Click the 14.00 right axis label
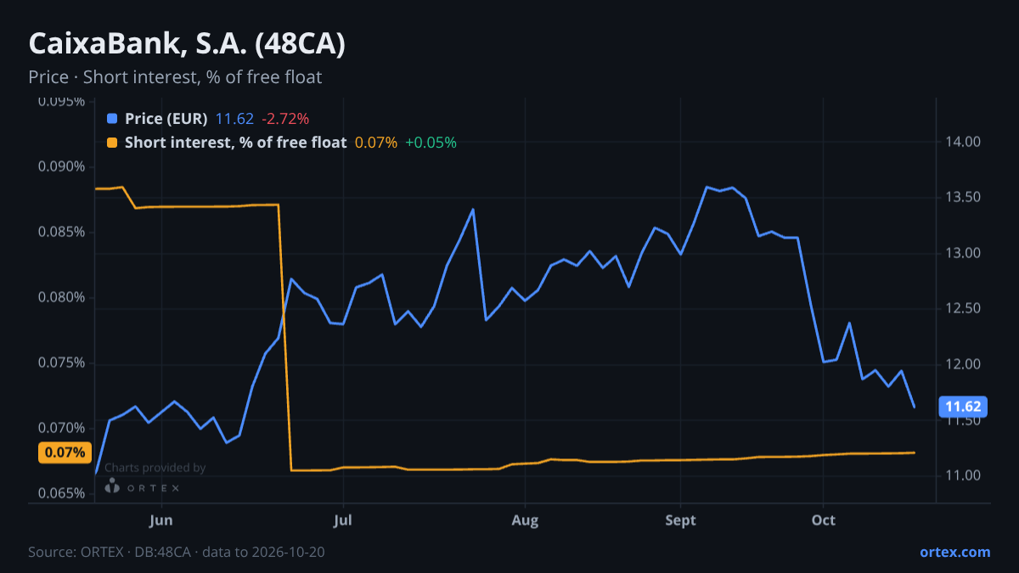Image resolution: width=1019 pixels, height=573 pixels. [962, 142]
